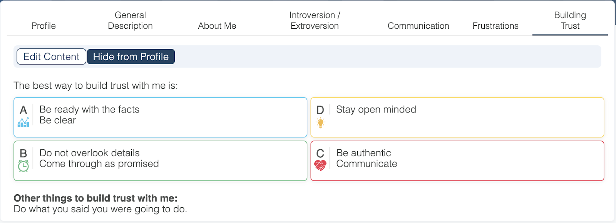Click the blue chart icon in card A
This screenshot has width=616, height=223.
[x=23, y=123]
